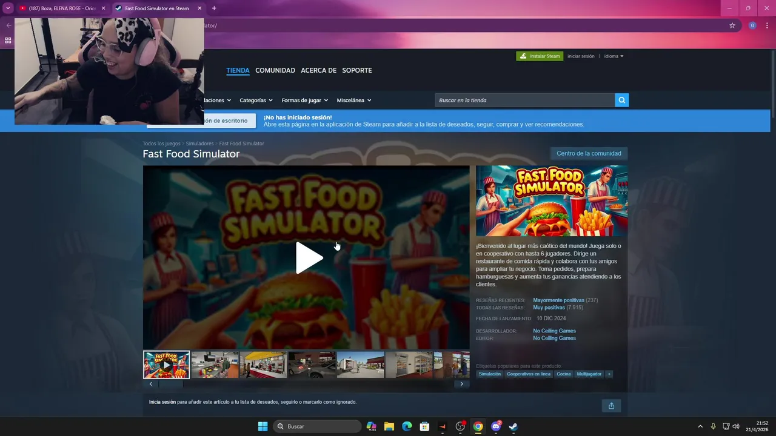Open the tab search dropdown arrow
This screenshot has height=436, width=776.
8,8
